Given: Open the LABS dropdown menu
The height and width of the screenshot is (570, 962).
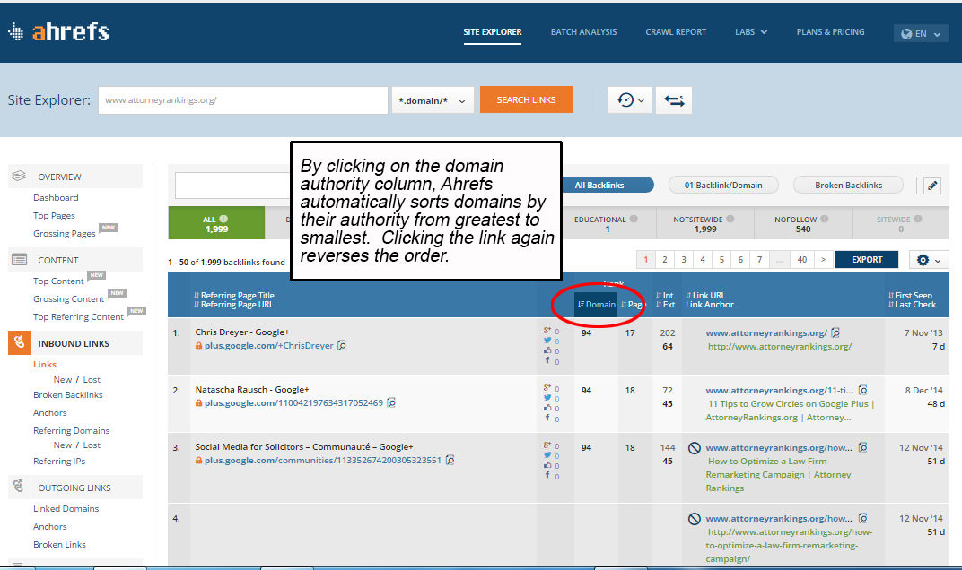Looking at the screenshot, I should pos(750,31).
